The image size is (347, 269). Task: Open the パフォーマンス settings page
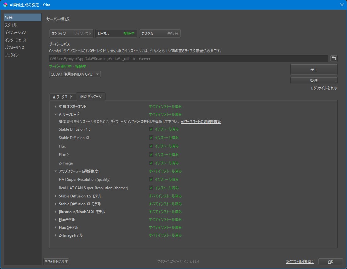coord(23,47)
